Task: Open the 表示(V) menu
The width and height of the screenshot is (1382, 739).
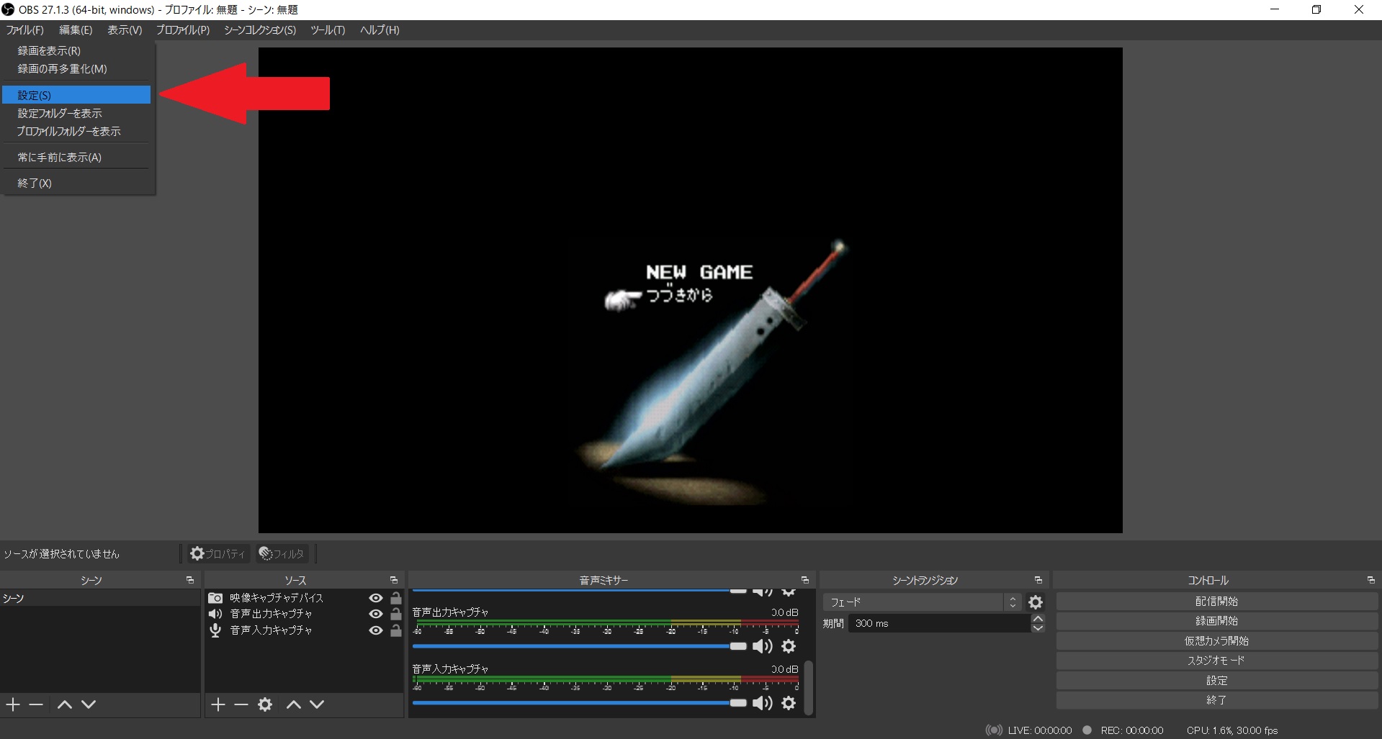Action: click(125, 30)
